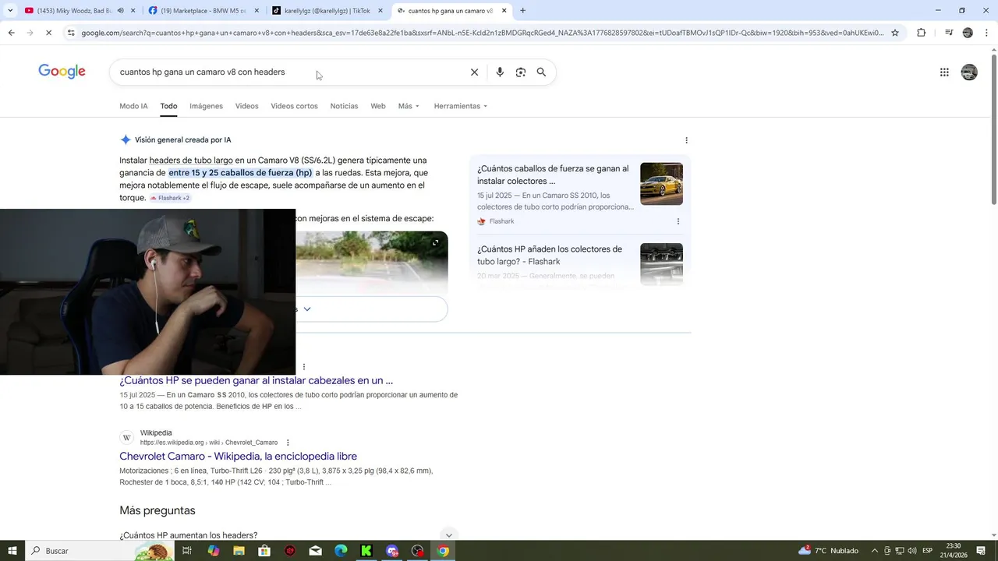Open the volume control in system tray
Image resolution: width=998 pixels, height=561 pixels.
[911, 551]
